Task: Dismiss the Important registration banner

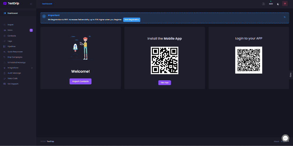Action: (284, 17)
